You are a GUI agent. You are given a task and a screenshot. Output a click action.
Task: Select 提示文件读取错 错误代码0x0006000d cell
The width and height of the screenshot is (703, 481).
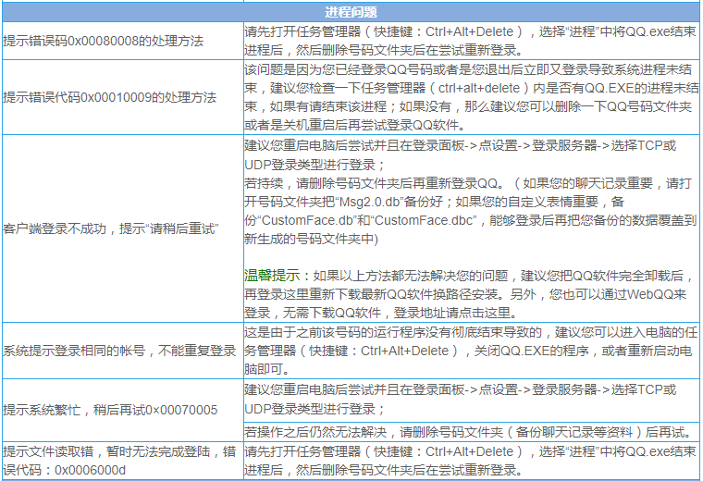point(123,461)
